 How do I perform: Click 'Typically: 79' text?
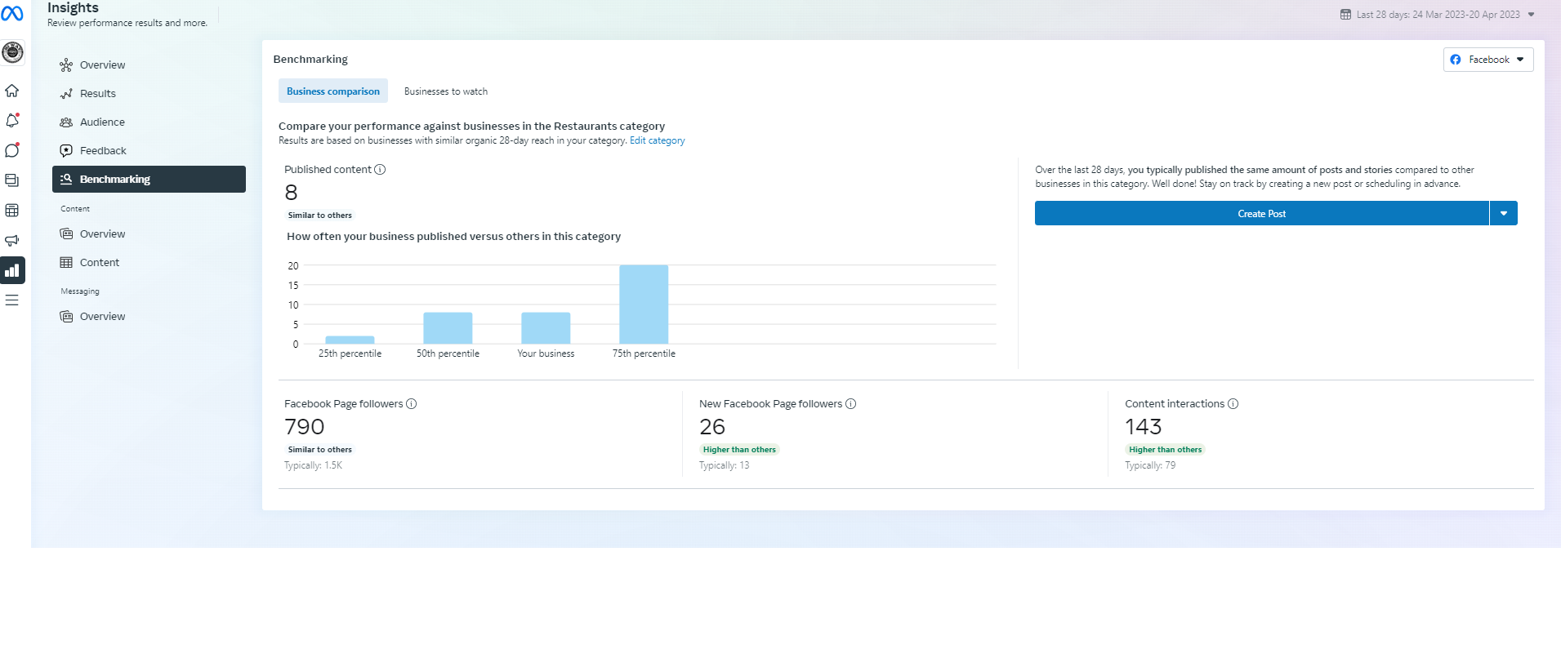coord(1150,466)
